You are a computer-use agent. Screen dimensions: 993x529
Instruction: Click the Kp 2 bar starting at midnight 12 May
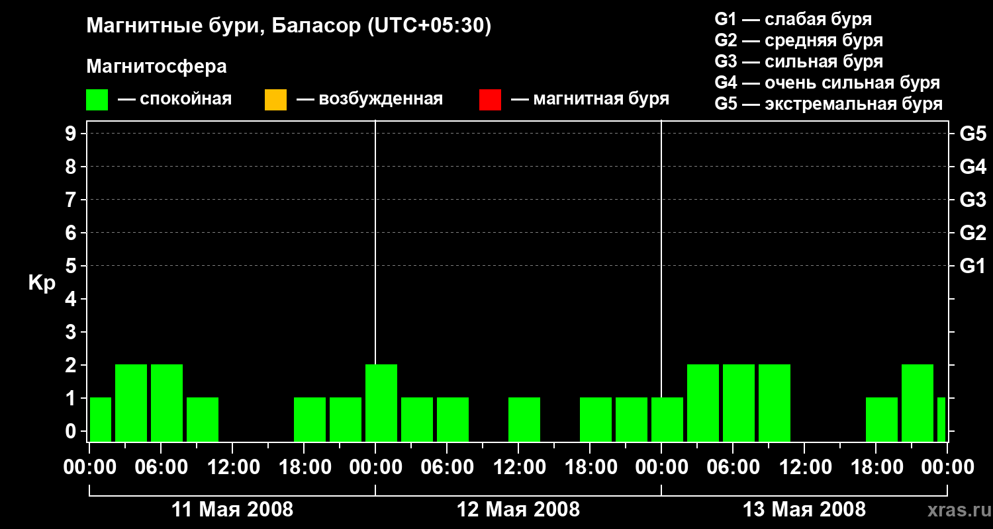coord(381,403)
